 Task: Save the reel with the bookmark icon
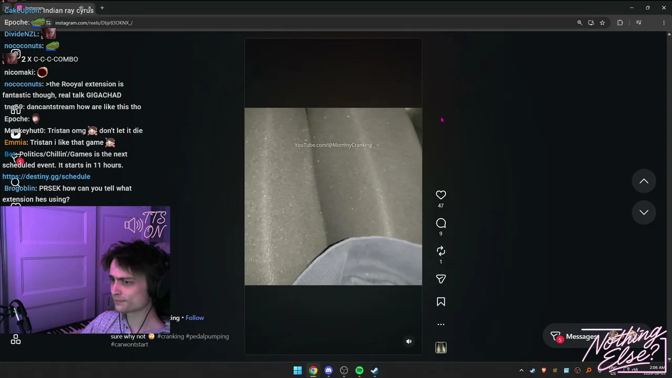pos(441,302)
